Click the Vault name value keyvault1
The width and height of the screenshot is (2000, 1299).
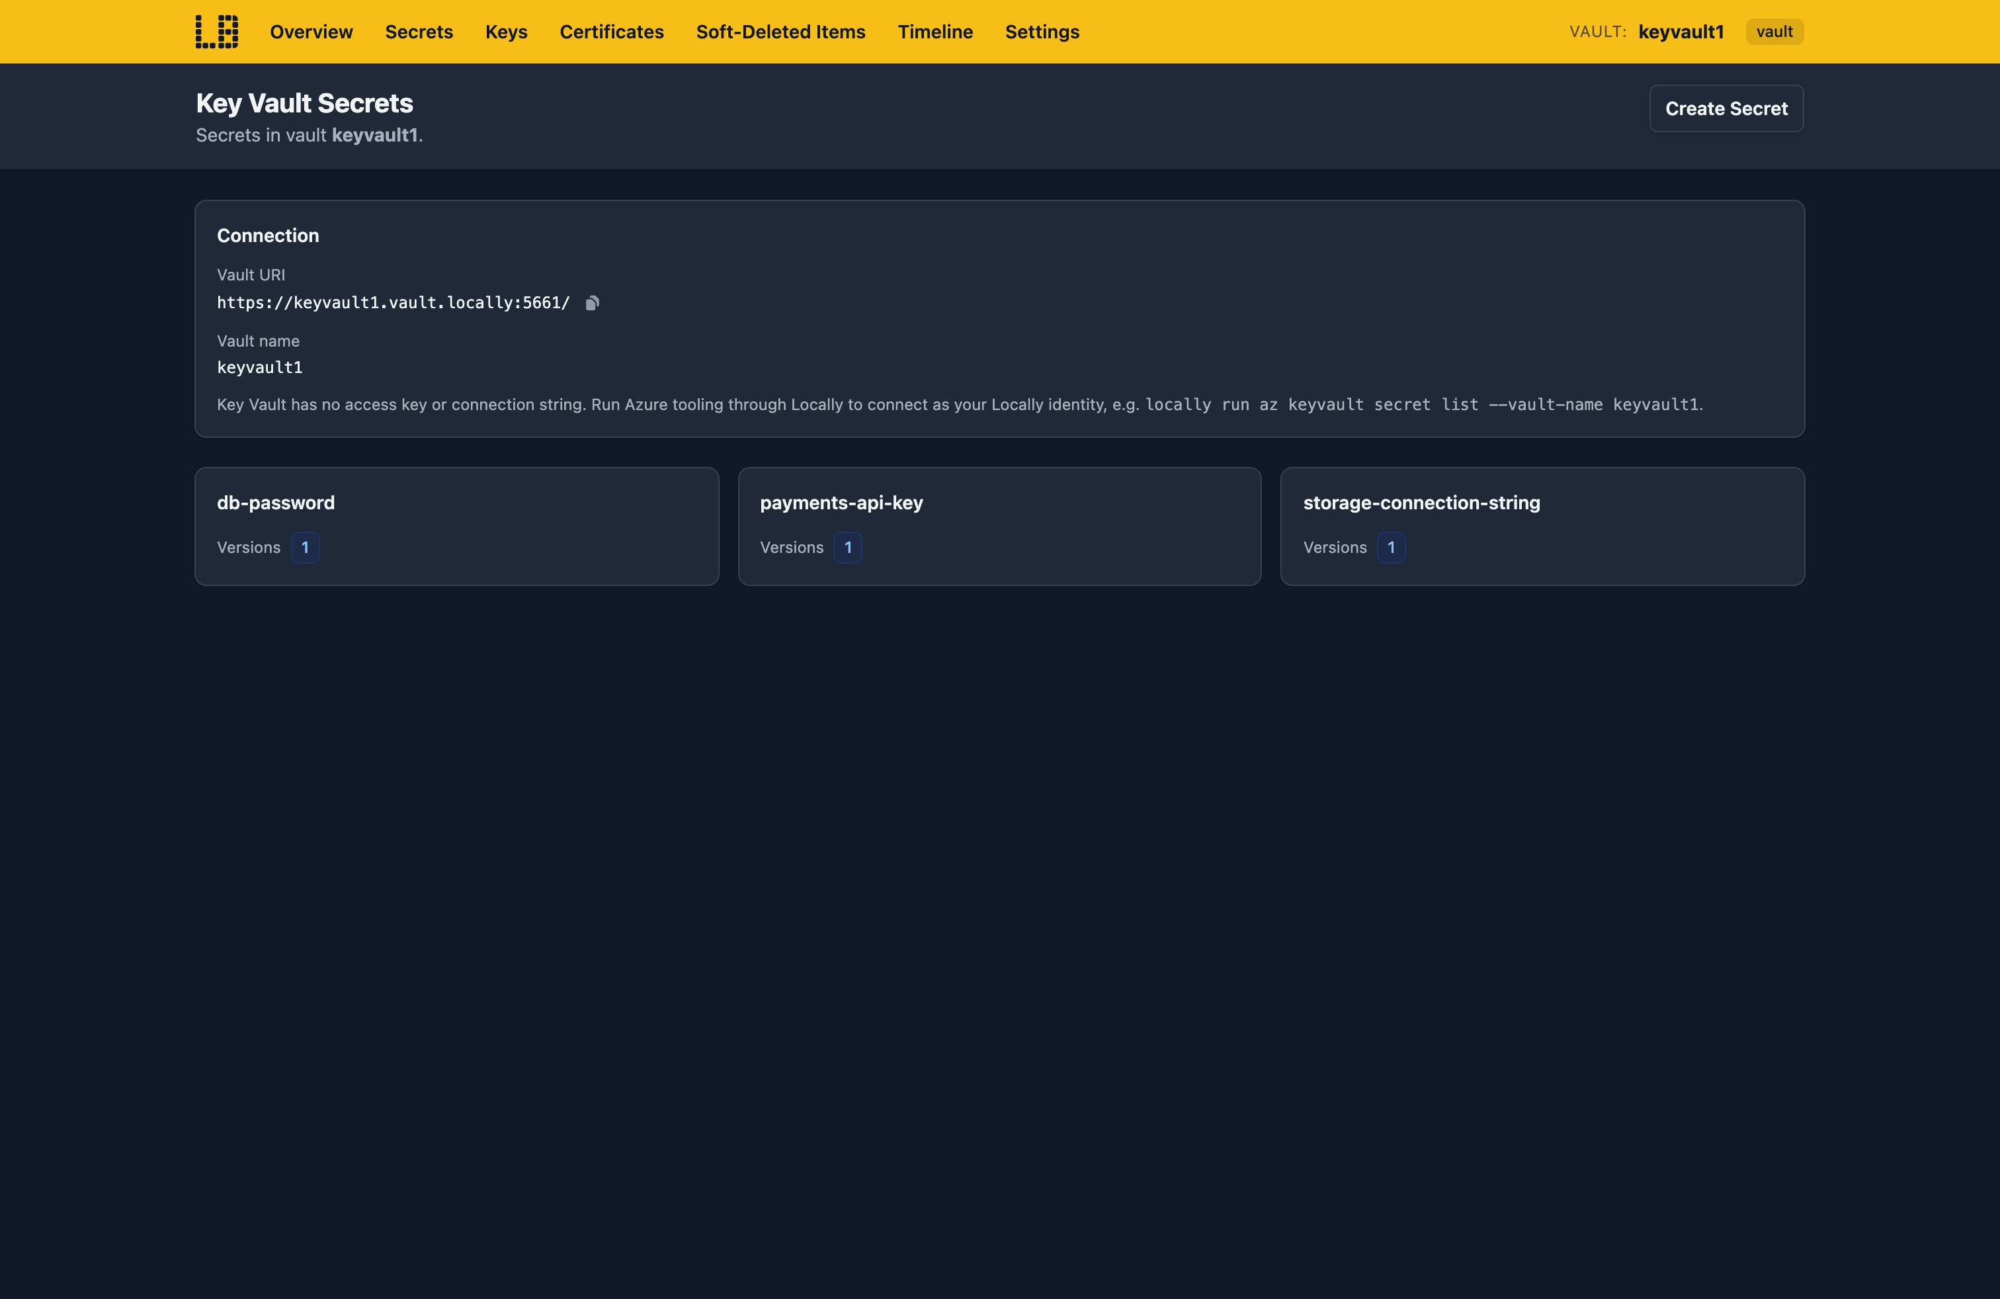(260, 367)
